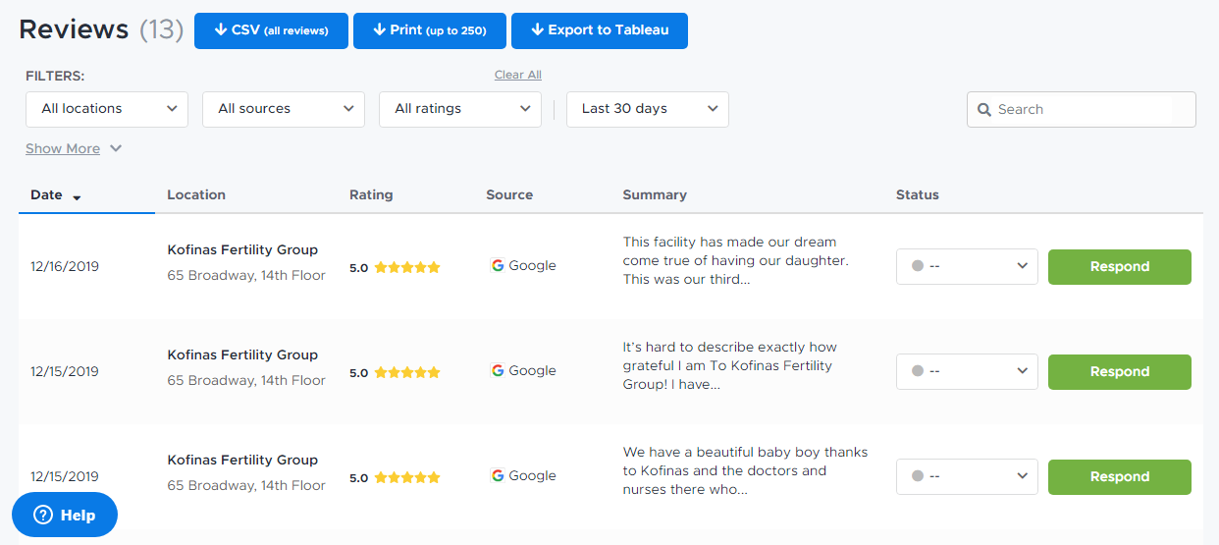The width and height of the screenshot is (1219, 545).
Task: Click the question mark Help icon
Action: pos(42,515)
